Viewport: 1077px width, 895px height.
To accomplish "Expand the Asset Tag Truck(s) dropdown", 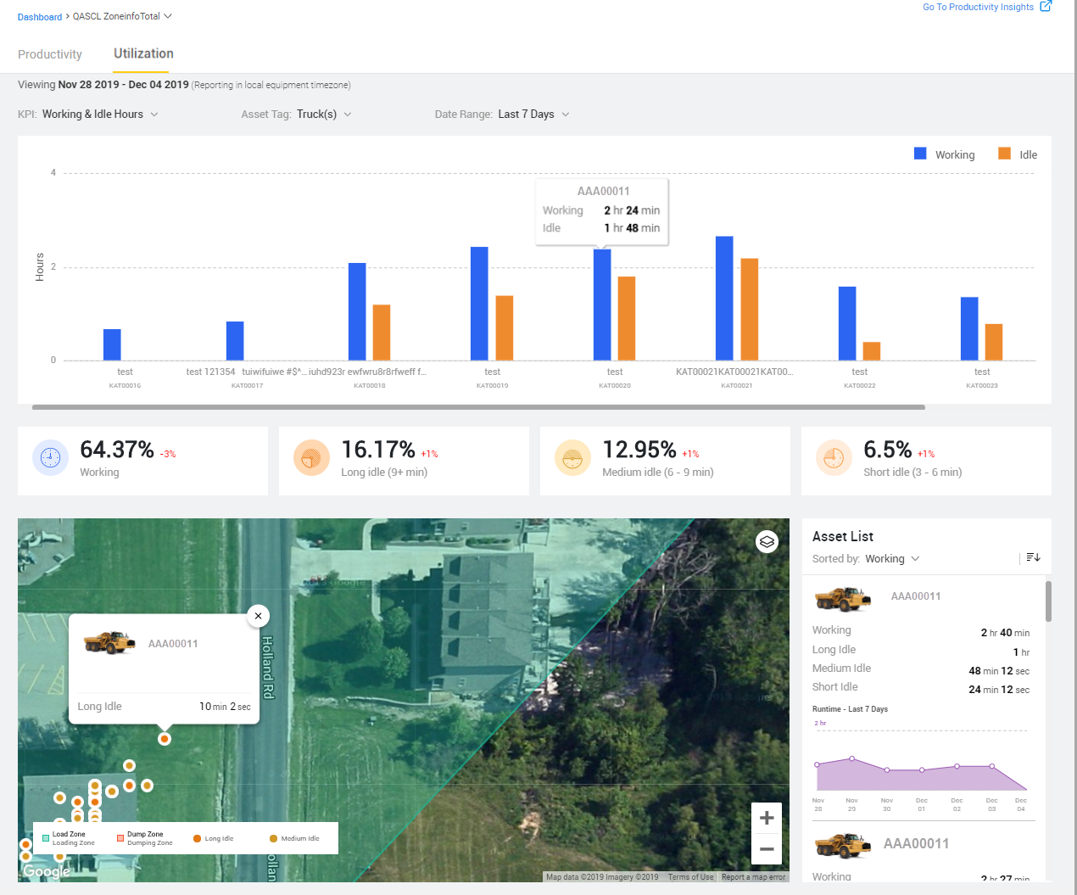I will click(x=323, y=115).
